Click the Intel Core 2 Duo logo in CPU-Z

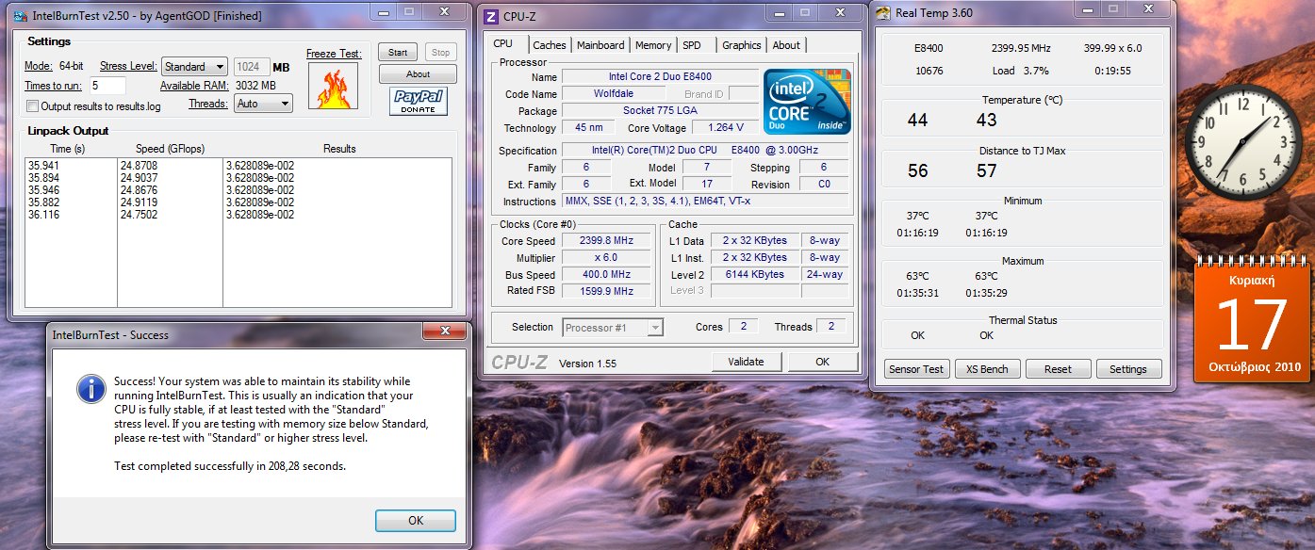806,101
